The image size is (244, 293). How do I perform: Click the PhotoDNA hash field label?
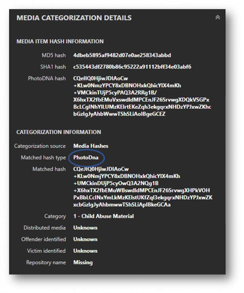pyautogui.click(x=47, y=78)
